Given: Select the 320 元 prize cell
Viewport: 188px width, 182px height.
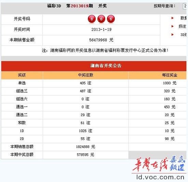Looking at the screenshot, I should (170, 91).
